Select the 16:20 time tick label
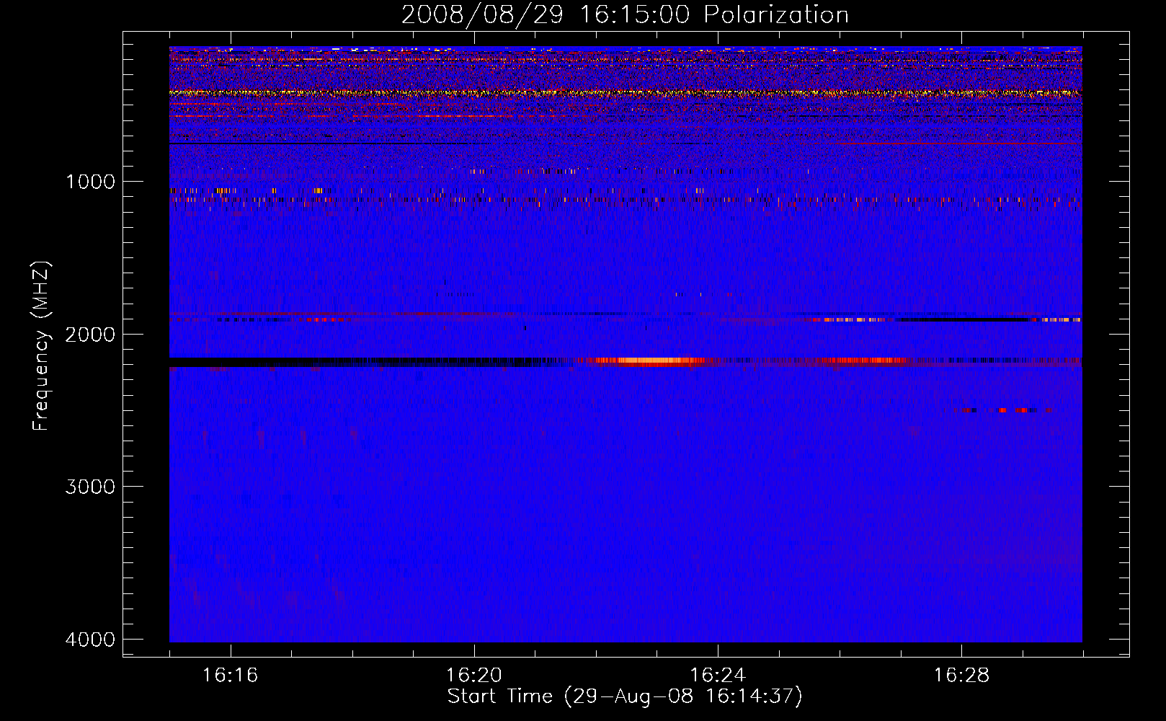The width and height of the screenshot is (1166, 721). 473,676
